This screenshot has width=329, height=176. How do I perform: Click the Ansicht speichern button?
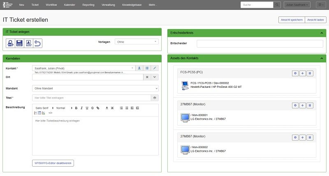292,20
